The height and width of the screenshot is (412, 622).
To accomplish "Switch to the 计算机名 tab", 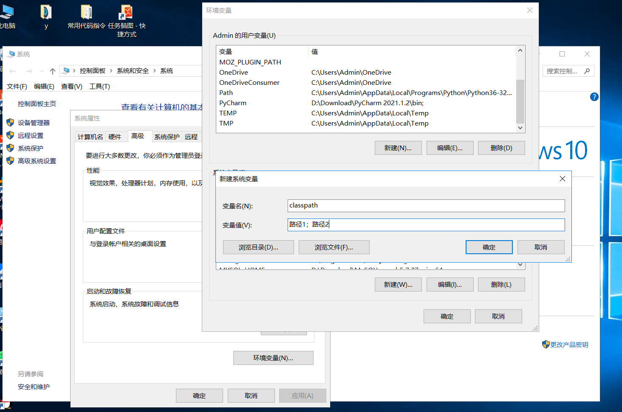I will (x=90, y=137).
